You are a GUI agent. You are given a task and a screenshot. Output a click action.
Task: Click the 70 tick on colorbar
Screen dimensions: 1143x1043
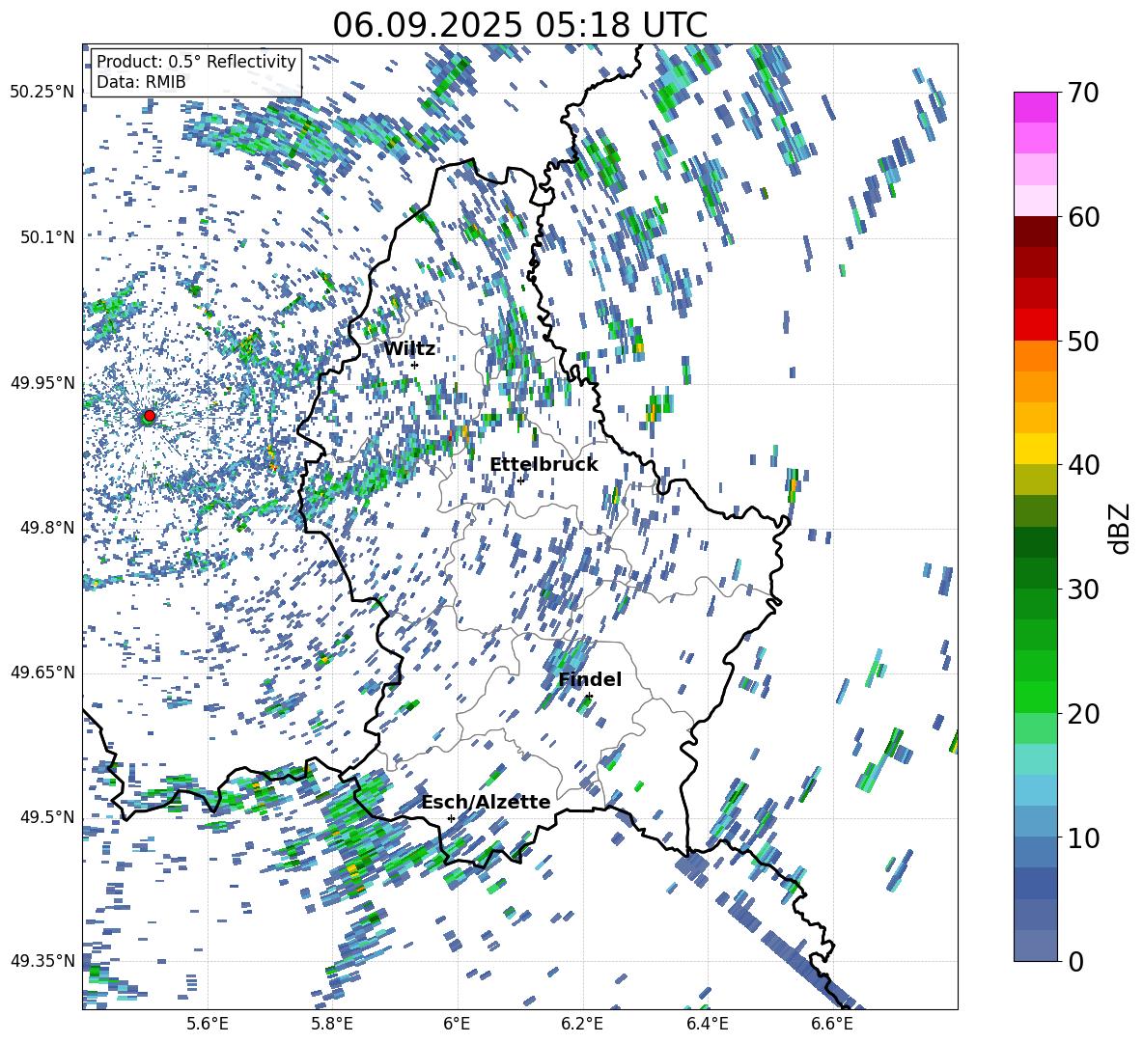click(x=1082, y=94)
